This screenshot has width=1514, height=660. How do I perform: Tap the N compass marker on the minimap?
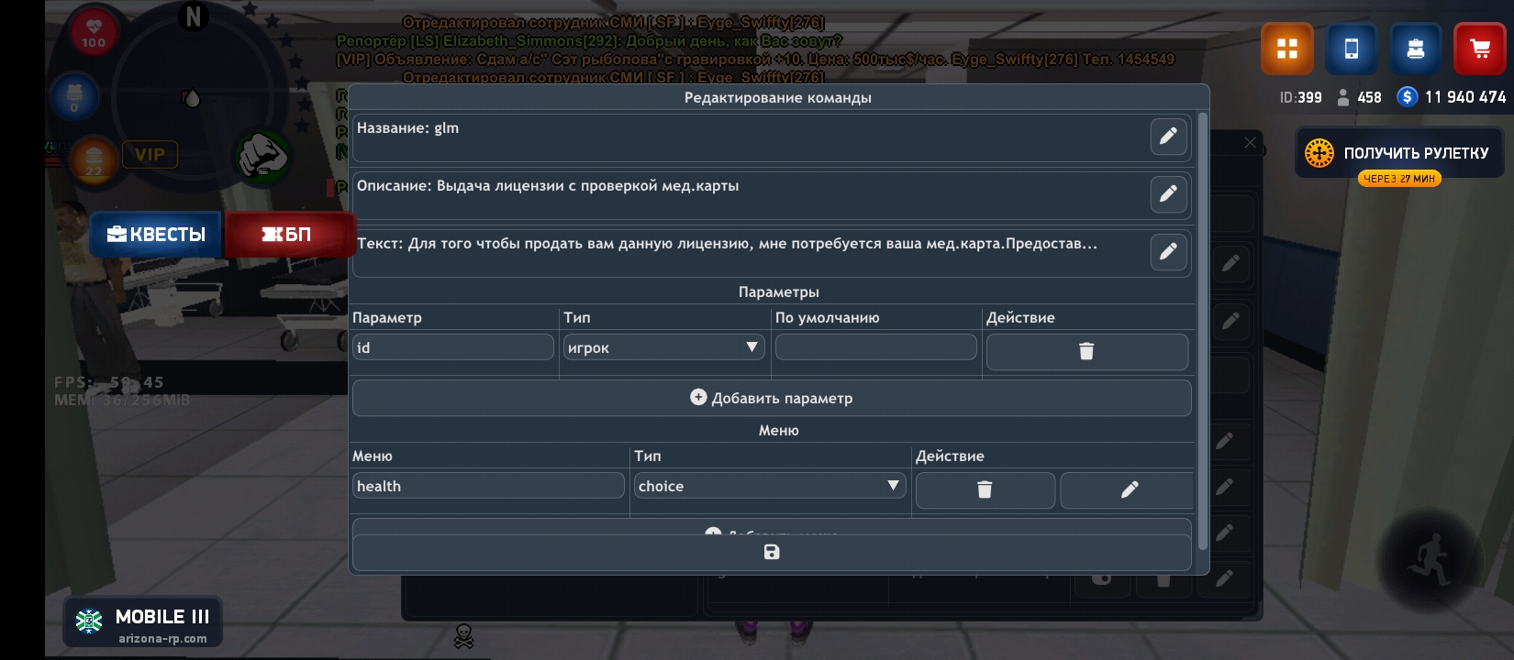click(194, 16)
